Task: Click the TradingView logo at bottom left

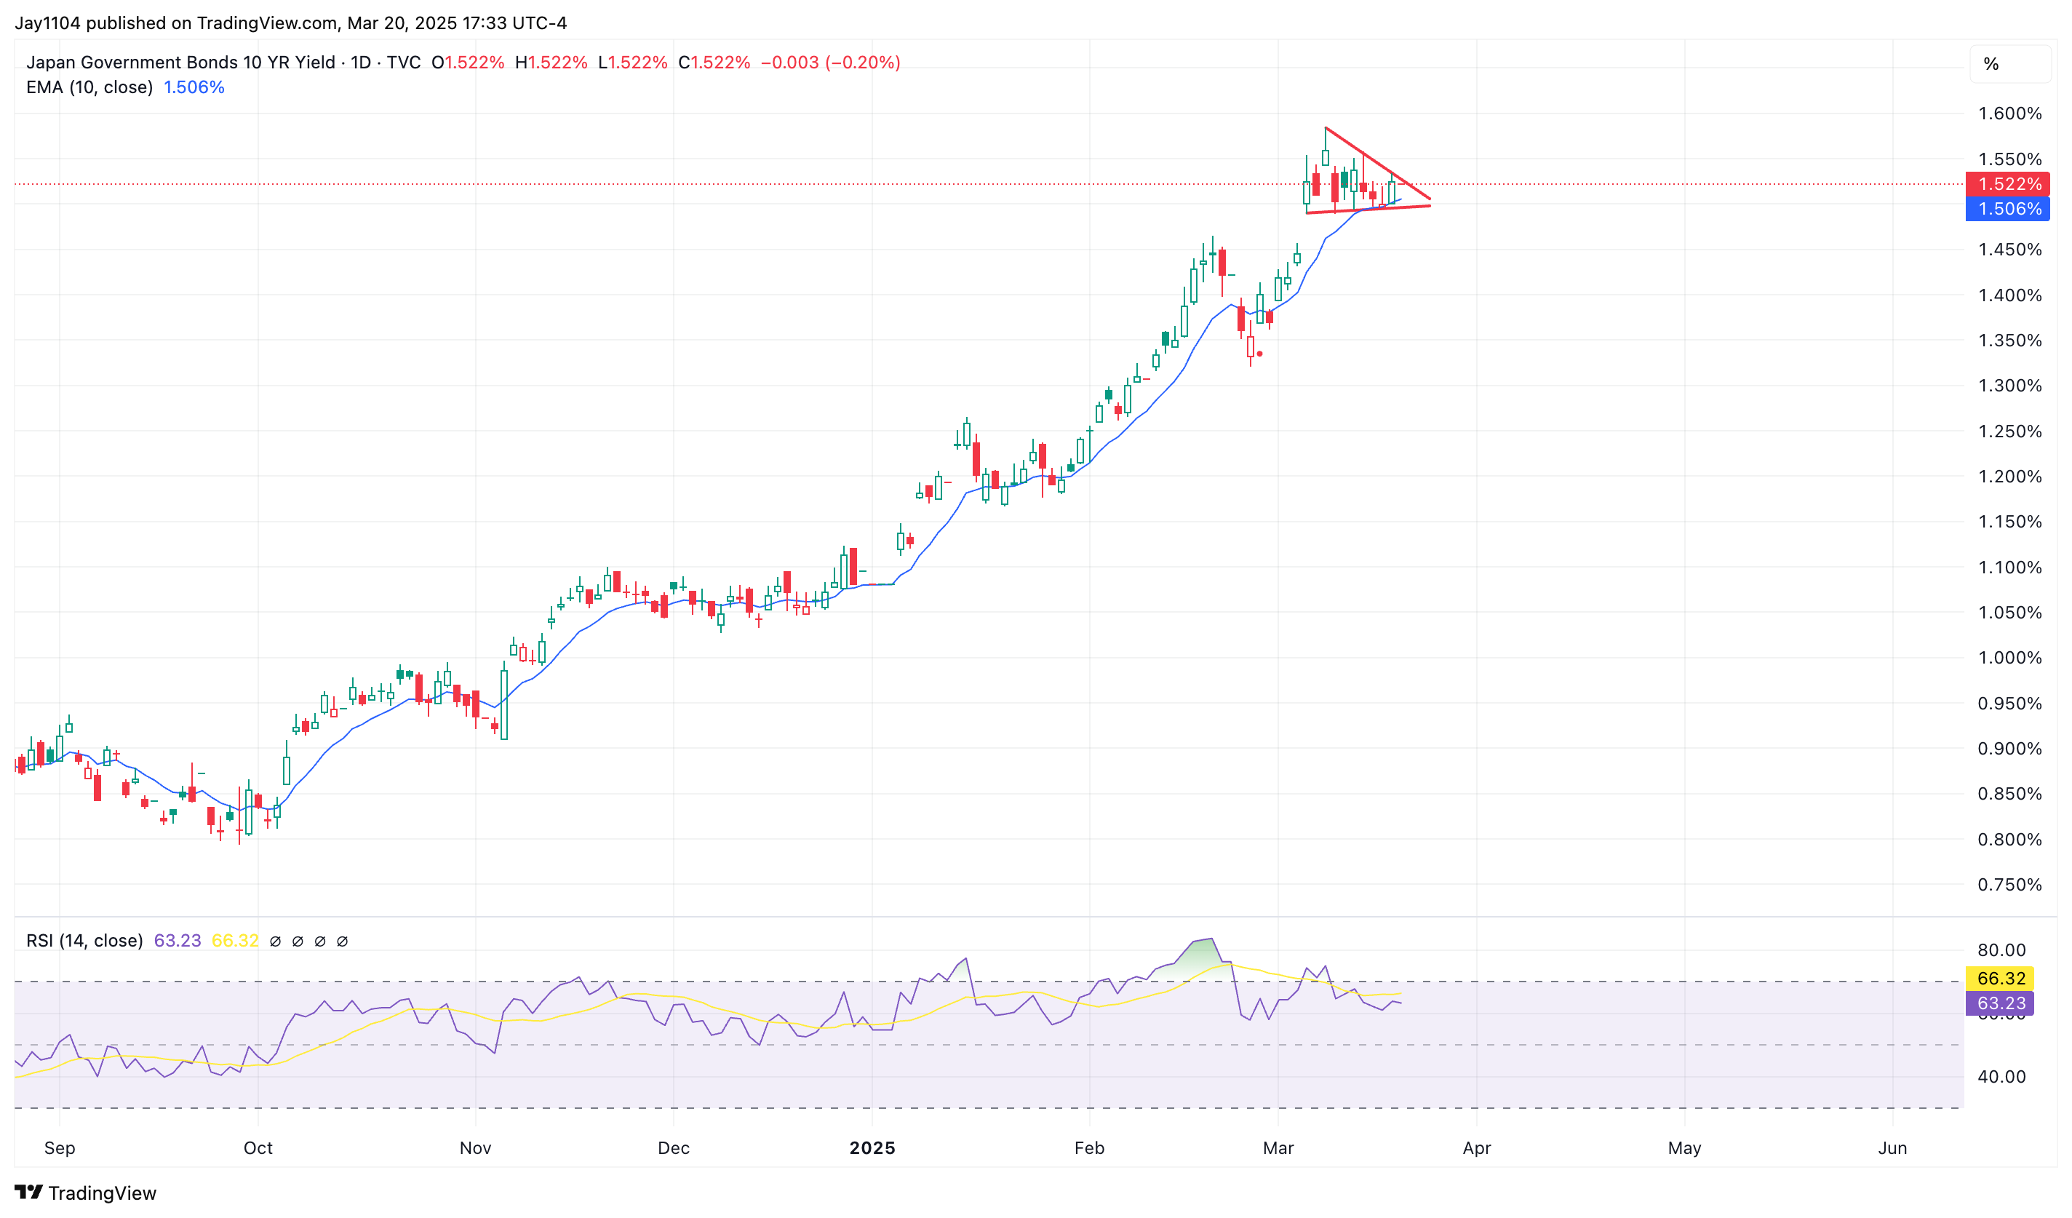Action: click(x=86, y=1193)
